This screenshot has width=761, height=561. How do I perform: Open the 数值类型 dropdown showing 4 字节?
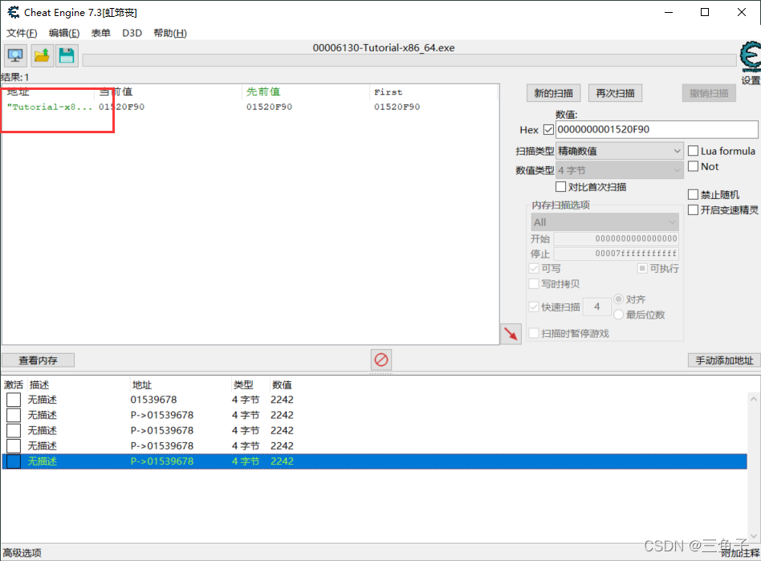pos(619,170)
